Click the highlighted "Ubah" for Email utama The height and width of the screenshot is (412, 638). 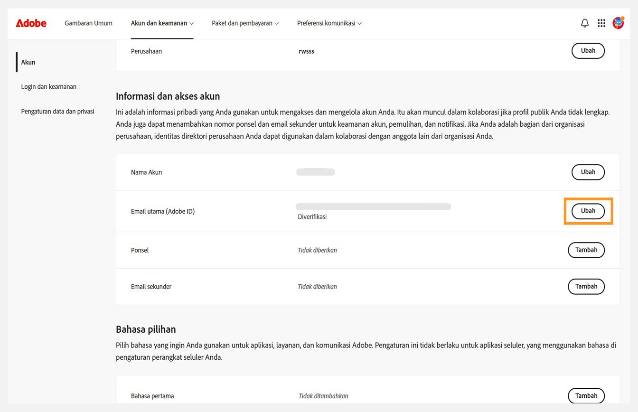[588, 211]
